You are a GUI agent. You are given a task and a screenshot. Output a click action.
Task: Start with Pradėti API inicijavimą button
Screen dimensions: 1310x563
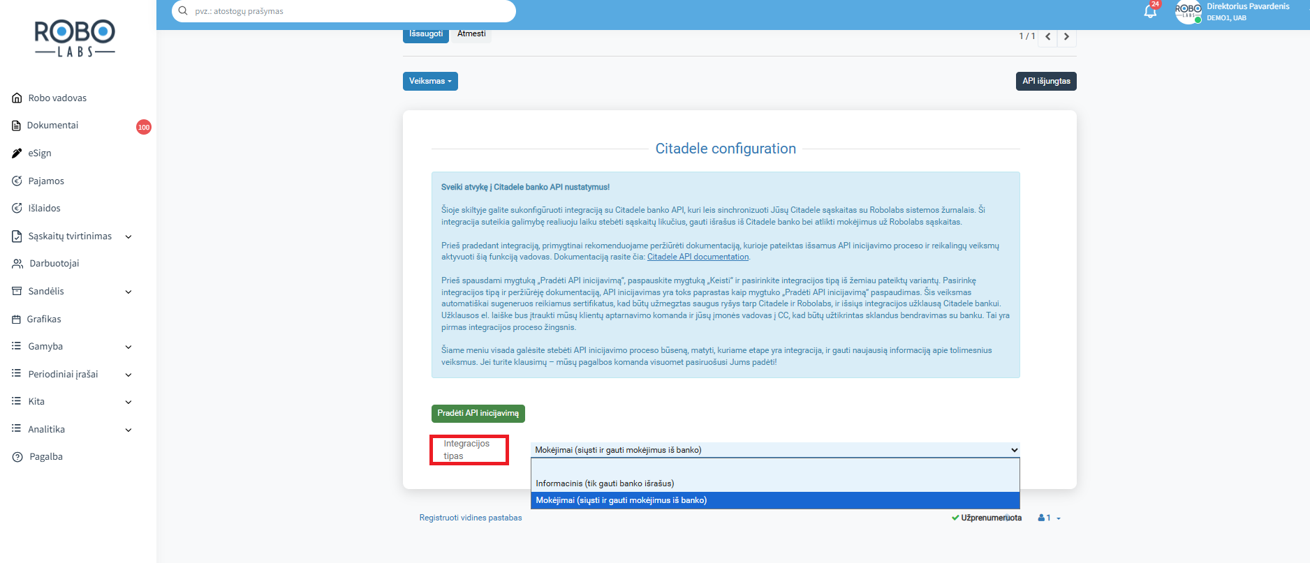pos(478,414)
